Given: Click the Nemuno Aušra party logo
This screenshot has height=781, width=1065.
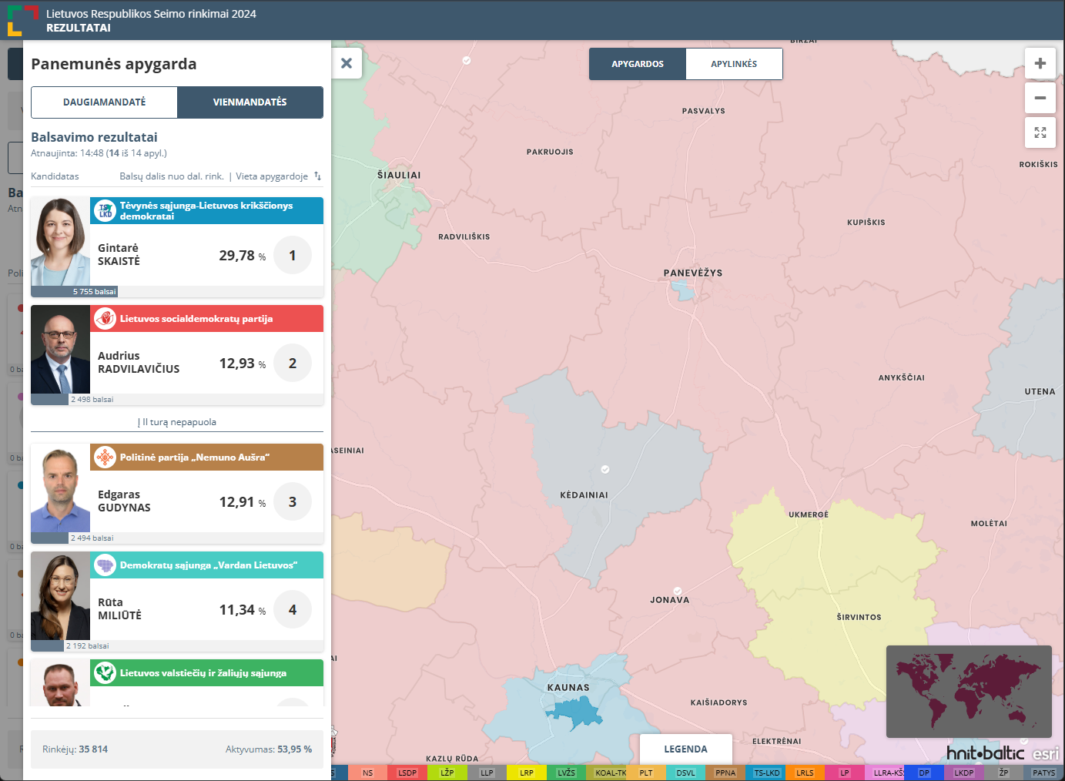Looking at the screenshot, I should pos(105,458).
